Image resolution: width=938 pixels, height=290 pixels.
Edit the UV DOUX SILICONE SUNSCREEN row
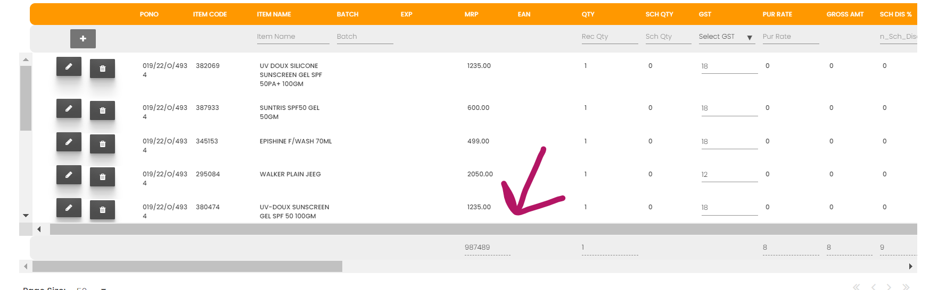[x=69, y=66]
